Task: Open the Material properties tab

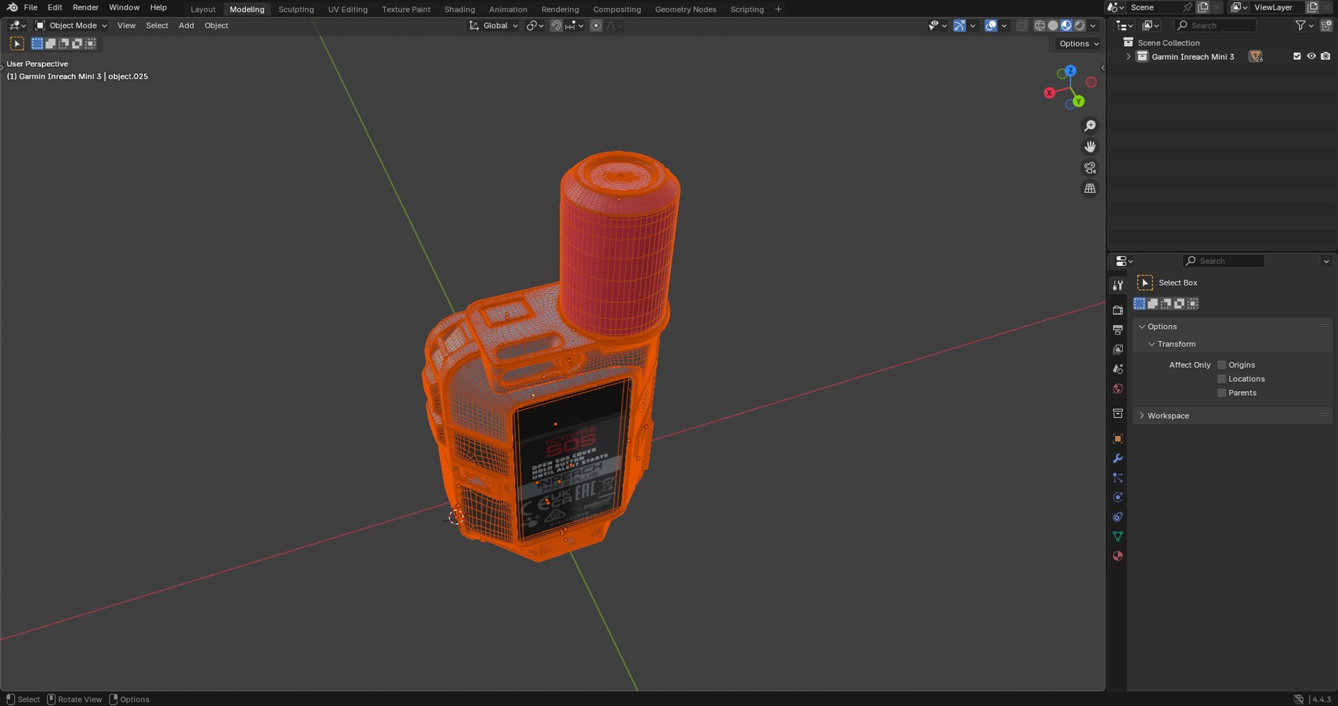Action: (x=1118, y=556)
